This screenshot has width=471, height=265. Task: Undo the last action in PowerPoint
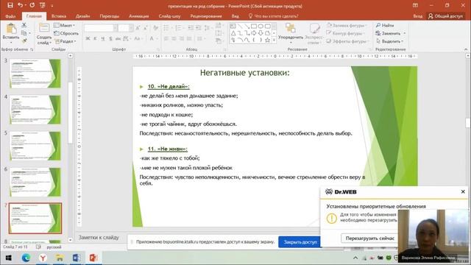20,5
